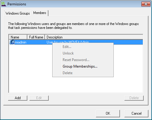152x120 pixels.
Task: Click the miadmin user icon
Action: [x=12, y=42]
